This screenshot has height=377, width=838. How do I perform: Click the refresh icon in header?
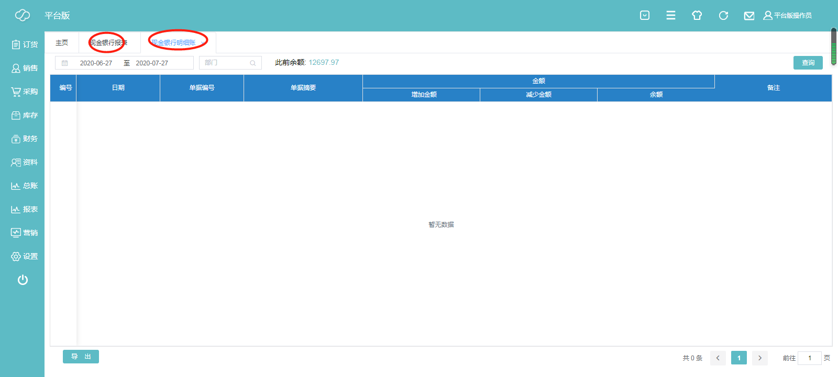pos(723,15)
